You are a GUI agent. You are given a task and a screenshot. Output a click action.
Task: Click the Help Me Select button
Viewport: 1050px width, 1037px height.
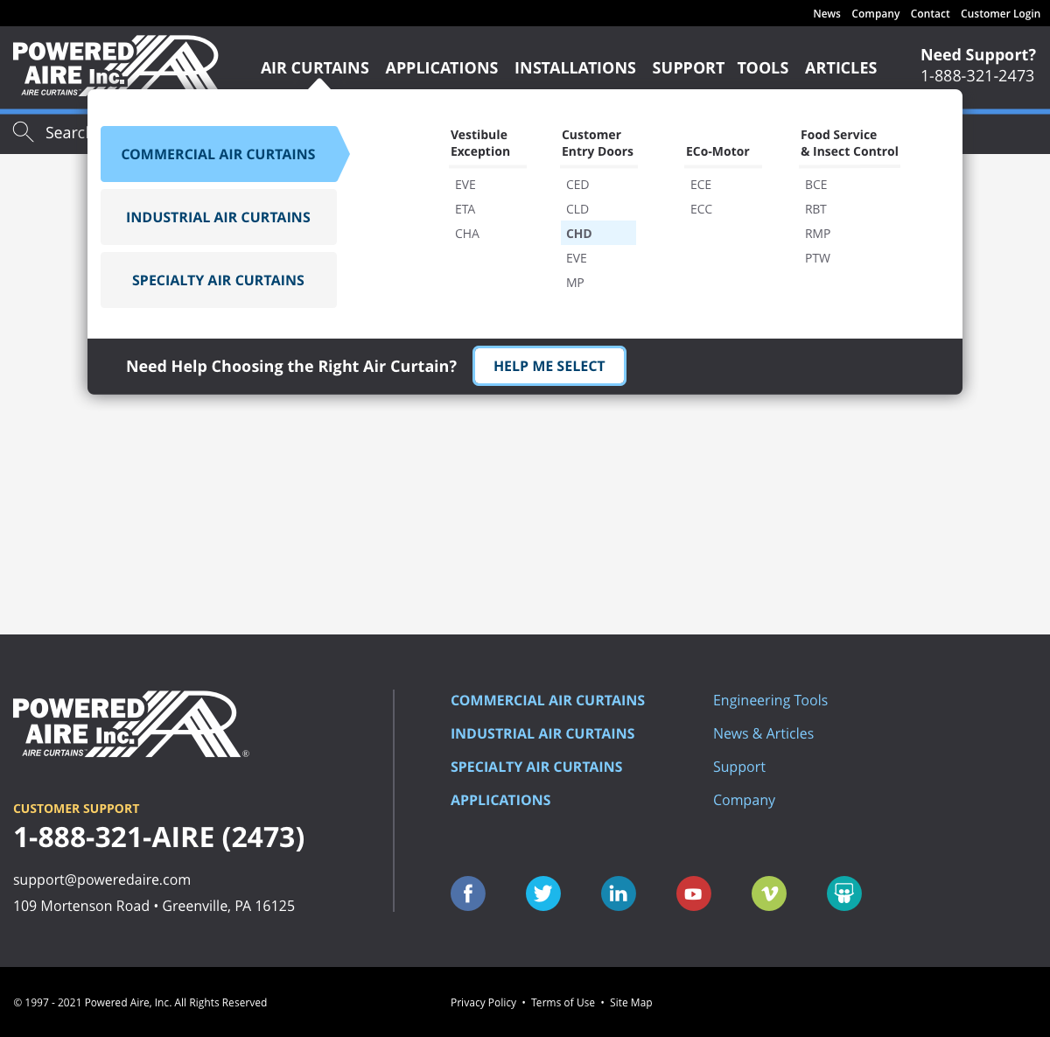pos(549,366)
